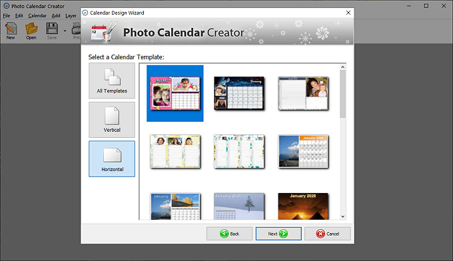Select the All Templates category

(x=112, y=81)
